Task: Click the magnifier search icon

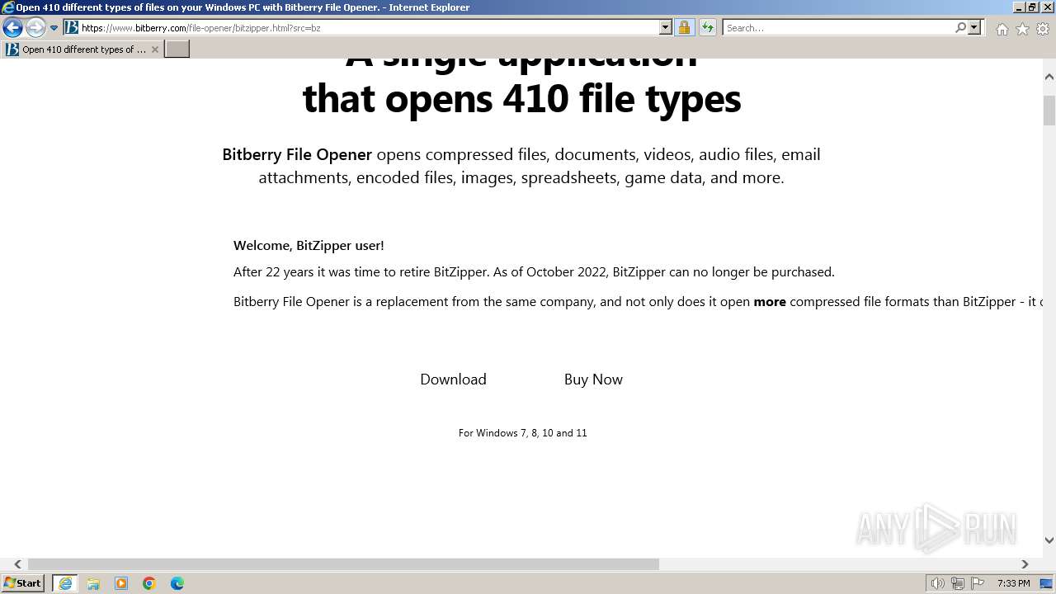Action: coord(960,27)
